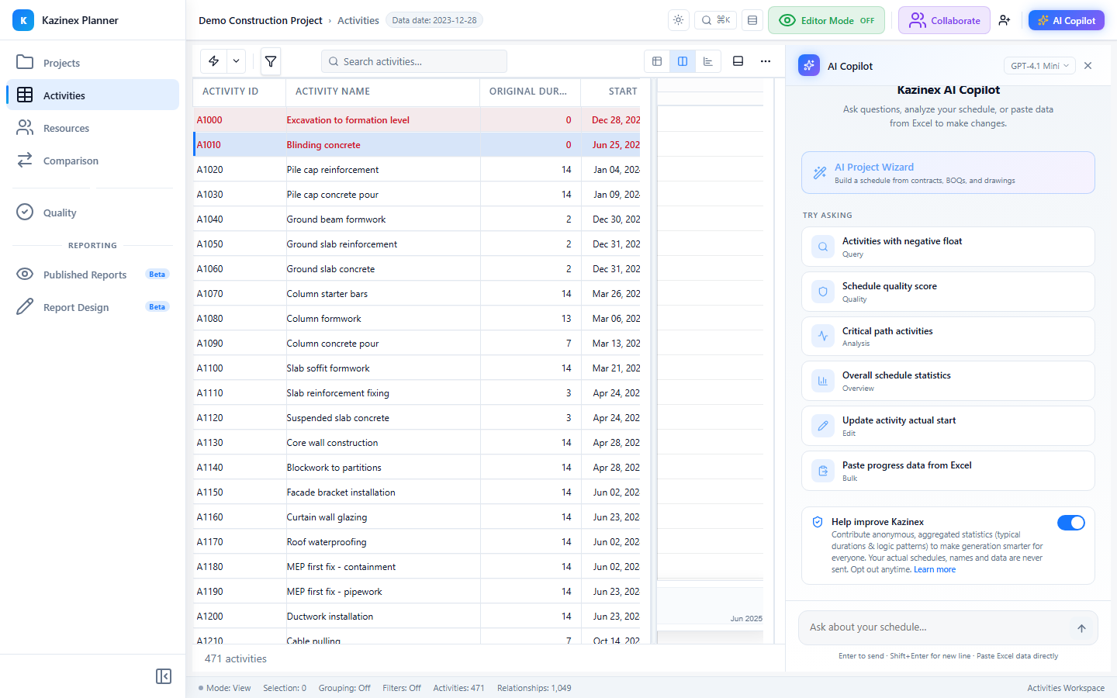The height and width of the screenshot is (698, 1117).
Task: Select activity 'Pile cap reinforcement'
Action: tap(333, 170)
